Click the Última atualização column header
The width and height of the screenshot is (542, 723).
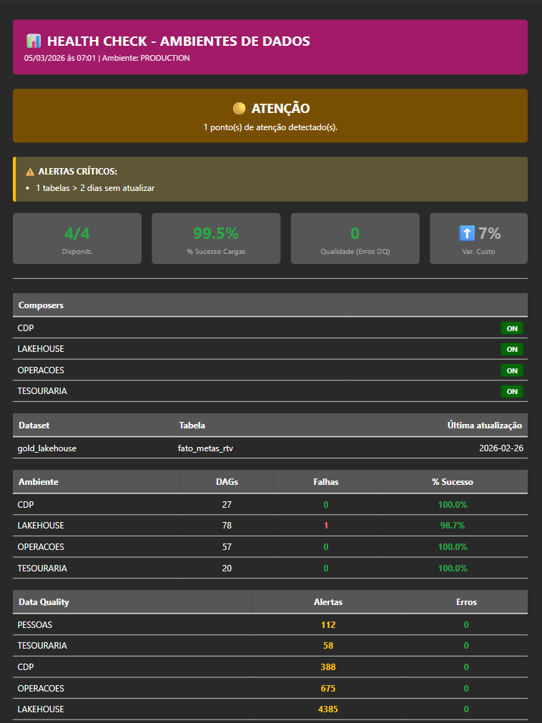click(x=485, y=425)
